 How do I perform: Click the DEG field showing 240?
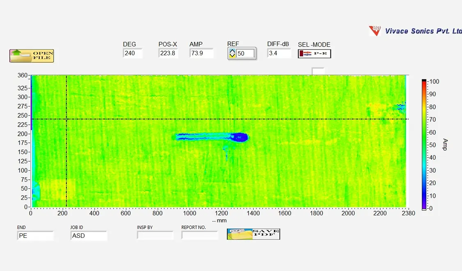coord(133,53)
